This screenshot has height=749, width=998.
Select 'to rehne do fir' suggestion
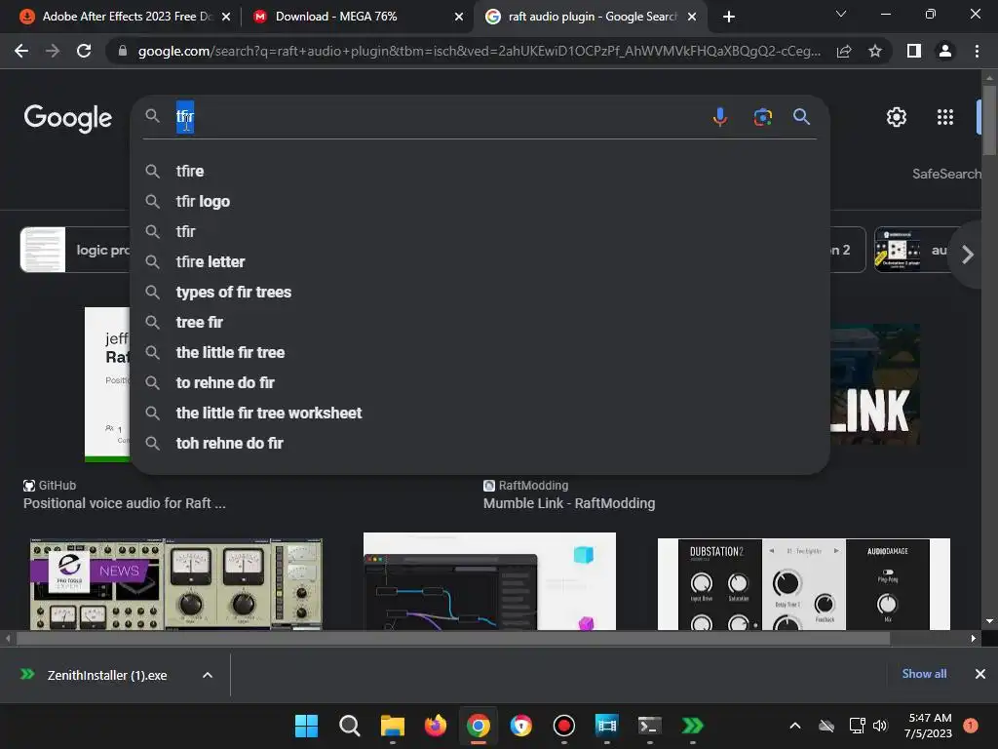coord(480,382)
